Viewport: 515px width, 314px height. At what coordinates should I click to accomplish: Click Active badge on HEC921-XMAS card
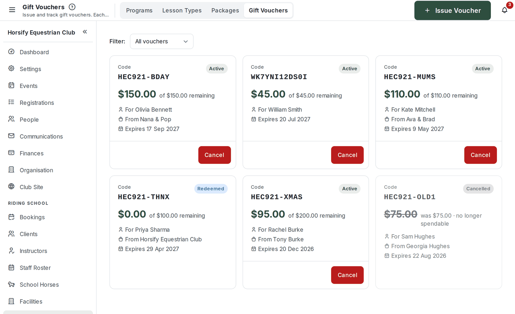(350, 189)
